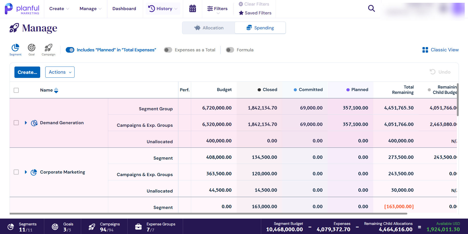
Task: Click the Expense Groups briefcase icon
Action: [x=138, y=227]
